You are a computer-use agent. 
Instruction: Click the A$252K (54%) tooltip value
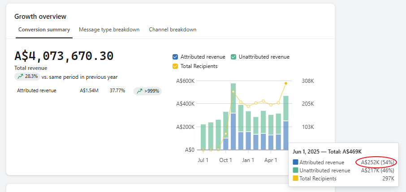[x=377, y=162]
